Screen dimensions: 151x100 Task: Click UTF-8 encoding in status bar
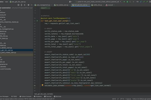tap(122, 99)
